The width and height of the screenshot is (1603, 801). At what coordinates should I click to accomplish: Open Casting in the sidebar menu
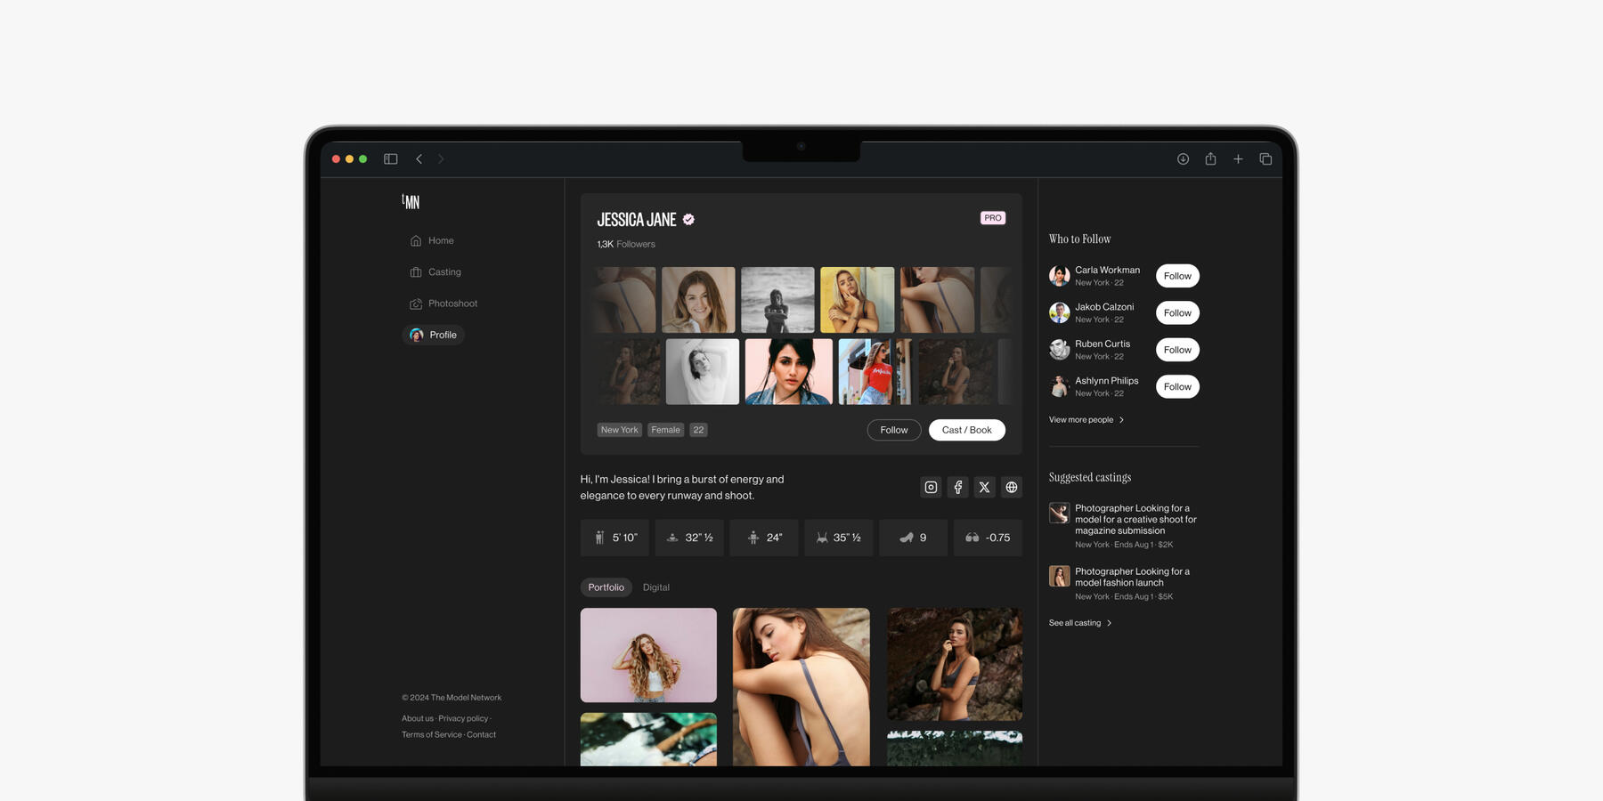coord(443,272)
